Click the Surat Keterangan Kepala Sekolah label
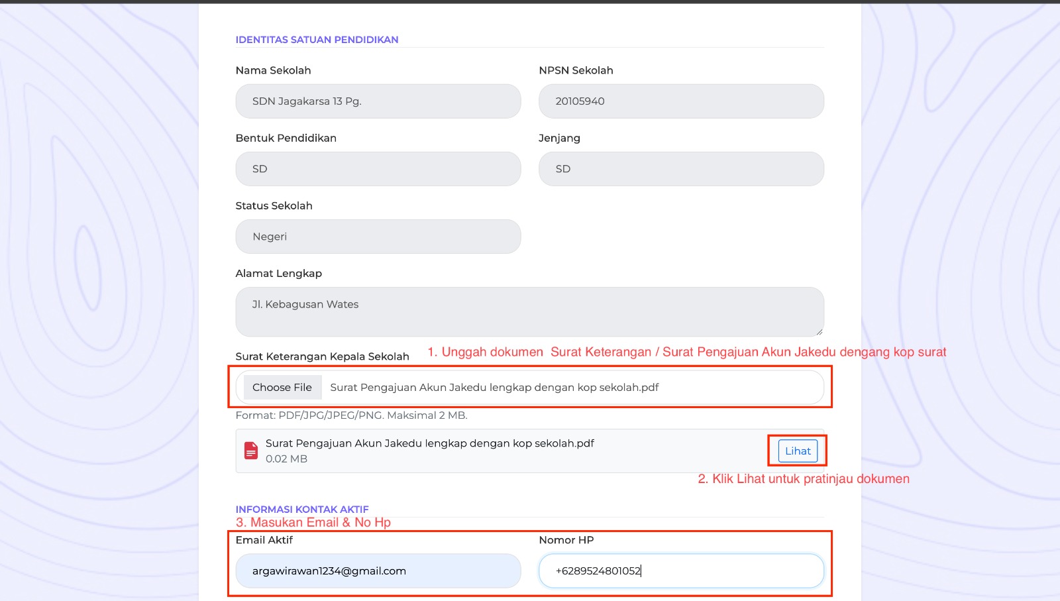This screenshot has width=1060, height=601. click(x=323, y=356)
